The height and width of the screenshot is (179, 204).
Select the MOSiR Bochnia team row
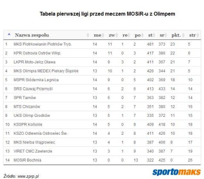(x=102, y=160)
